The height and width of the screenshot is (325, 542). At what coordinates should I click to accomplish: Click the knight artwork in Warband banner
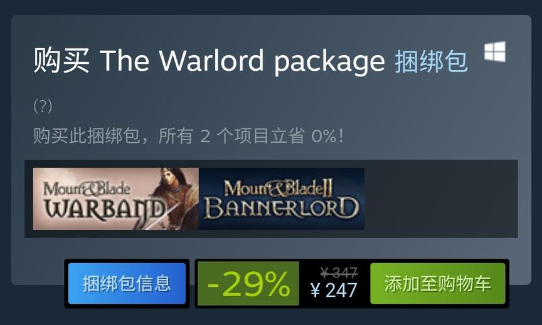point(173,197)
